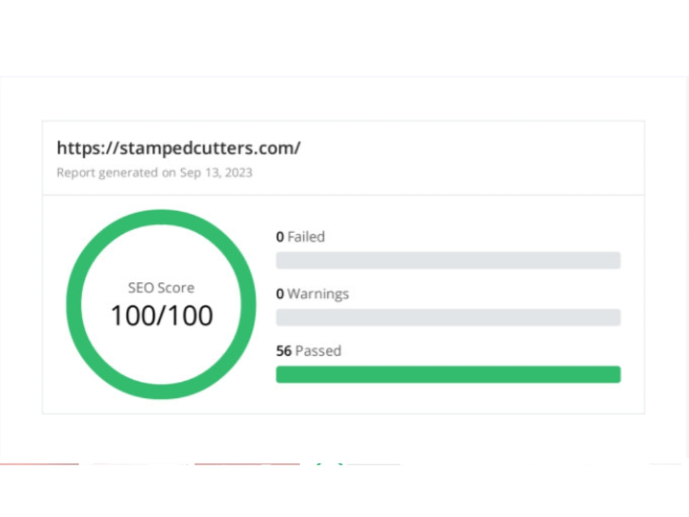The width and height of the screenshot is (689, 517).
Task: Click the small green arc fragment at bottom
Action: coord(329,464)
